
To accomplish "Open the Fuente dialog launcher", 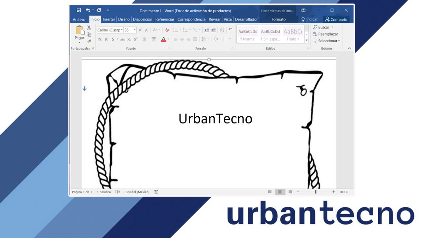I will click(x=169, y=48).
